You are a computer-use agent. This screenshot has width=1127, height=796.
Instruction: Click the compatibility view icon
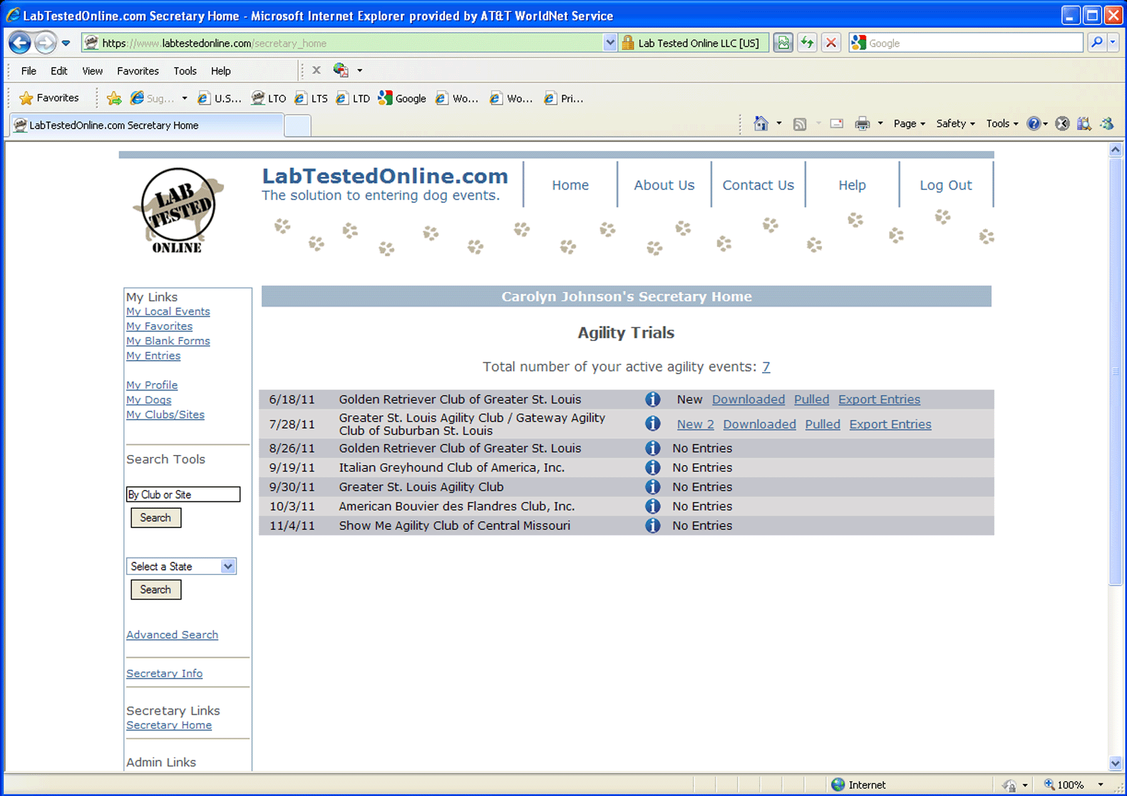[783, 43]
